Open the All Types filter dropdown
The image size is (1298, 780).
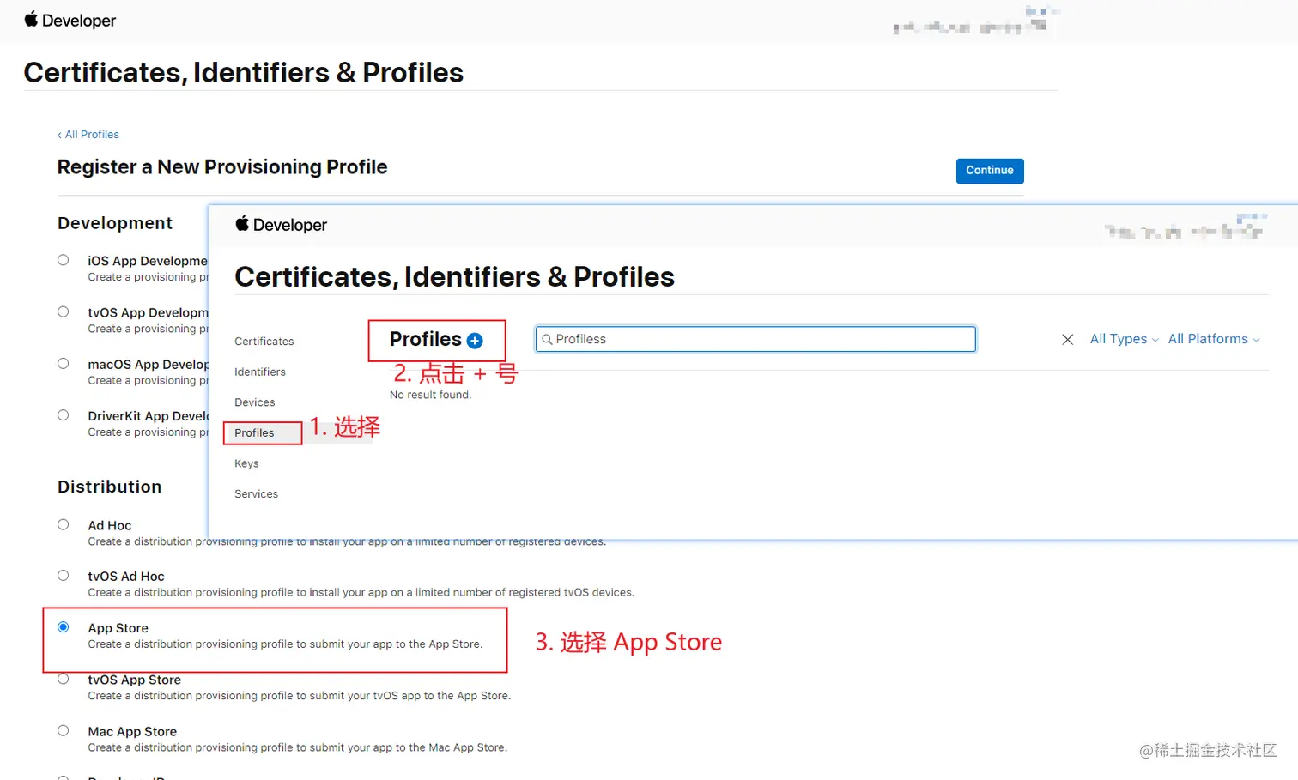pyautogui.click(x=1124, y=339)
